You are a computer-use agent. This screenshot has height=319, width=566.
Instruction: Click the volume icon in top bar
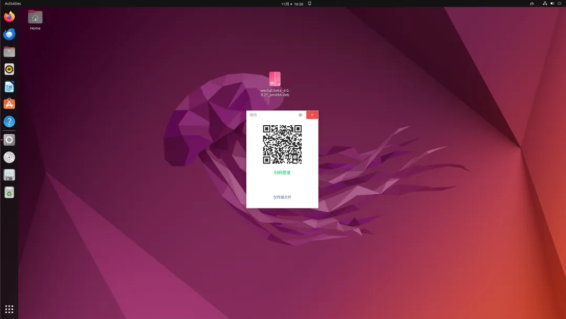click(552, 4)
